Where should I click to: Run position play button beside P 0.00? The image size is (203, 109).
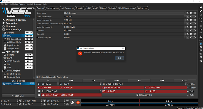pyautogui.click(x=44, y=104)
